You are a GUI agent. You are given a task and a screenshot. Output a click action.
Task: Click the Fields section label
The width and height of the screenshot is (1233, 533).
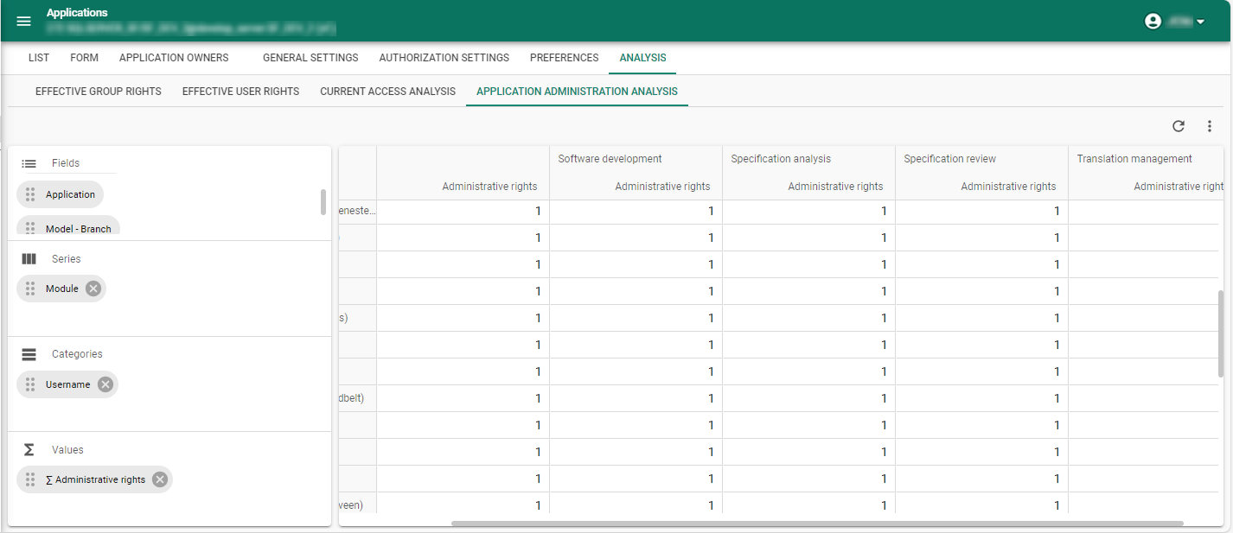[x=66, y=163]
